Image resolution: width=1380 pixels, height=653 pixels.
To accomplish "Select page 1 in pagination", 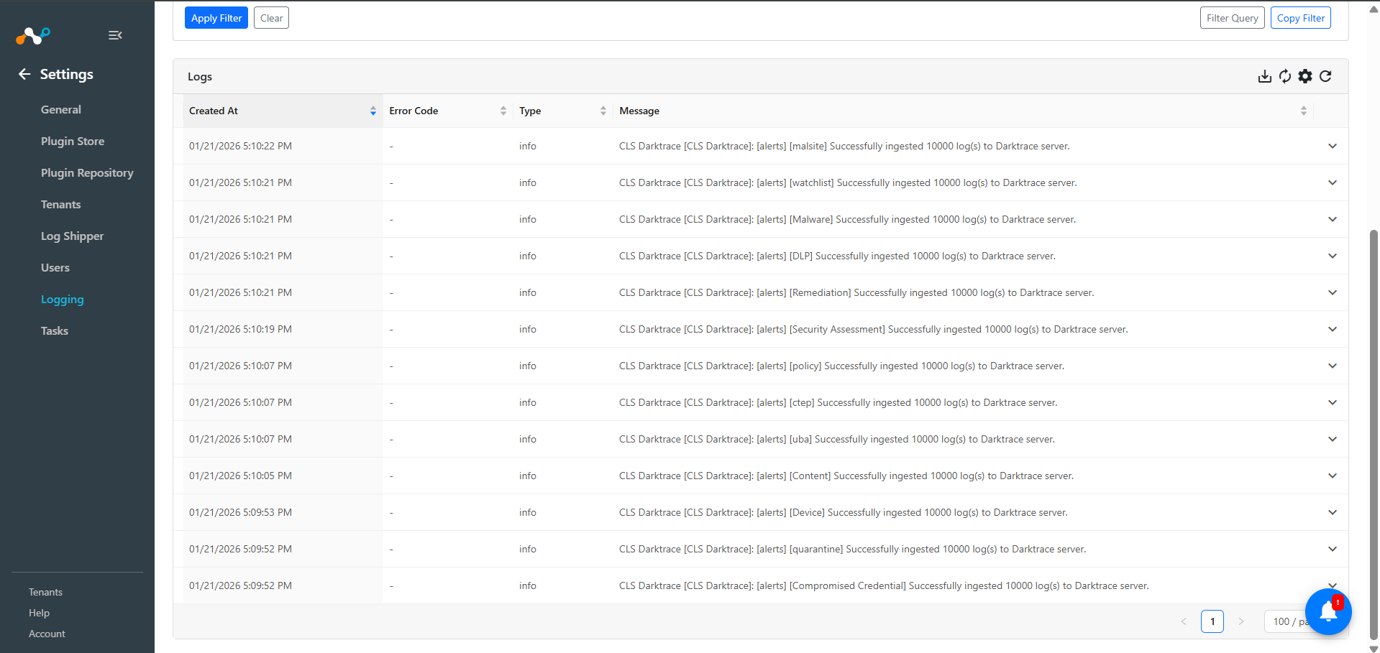I will [x=1212, y=621].
